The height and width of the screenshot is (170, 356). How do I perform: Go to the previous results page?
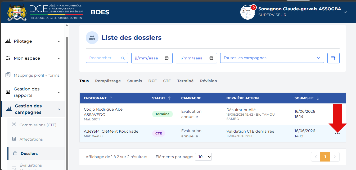pos(316,157)
